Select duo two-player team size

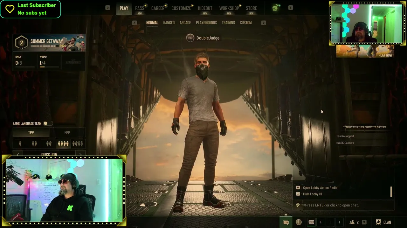click(x=34, y=144)
